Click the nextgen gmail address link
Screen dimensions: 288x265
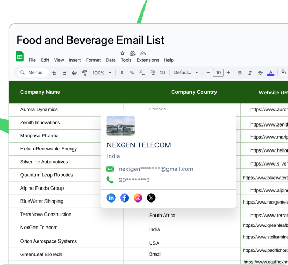(x=156, y=169)
